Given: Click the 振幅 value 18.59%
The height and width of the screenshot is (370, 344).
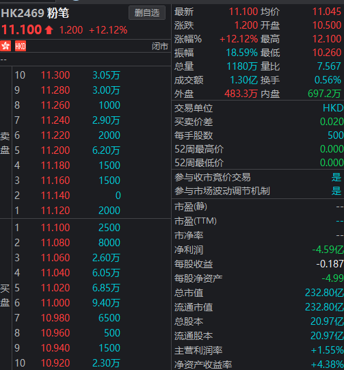Looking at the screenshot, I should tap(242, 53).
